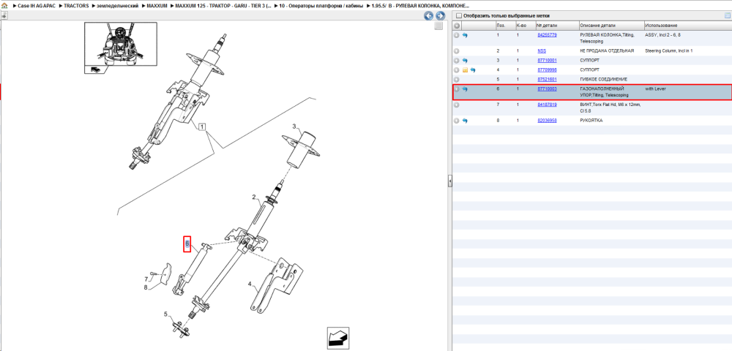Screen dimensions: 732x351
Task: Select the 'with Lever' usage cell
Action: [656, 88]
